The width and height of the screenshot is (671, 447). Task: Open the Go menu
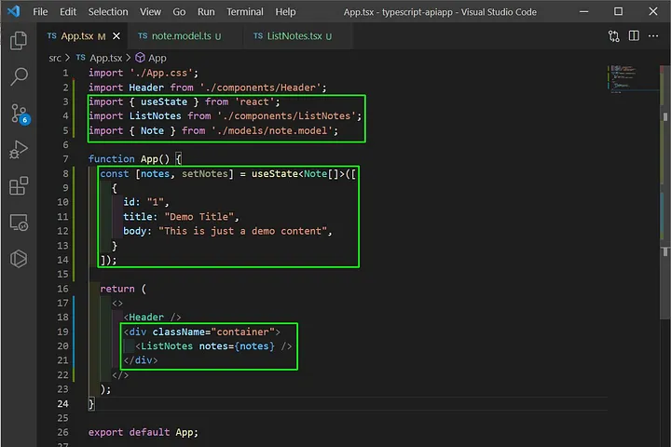[x=179, y=11]
